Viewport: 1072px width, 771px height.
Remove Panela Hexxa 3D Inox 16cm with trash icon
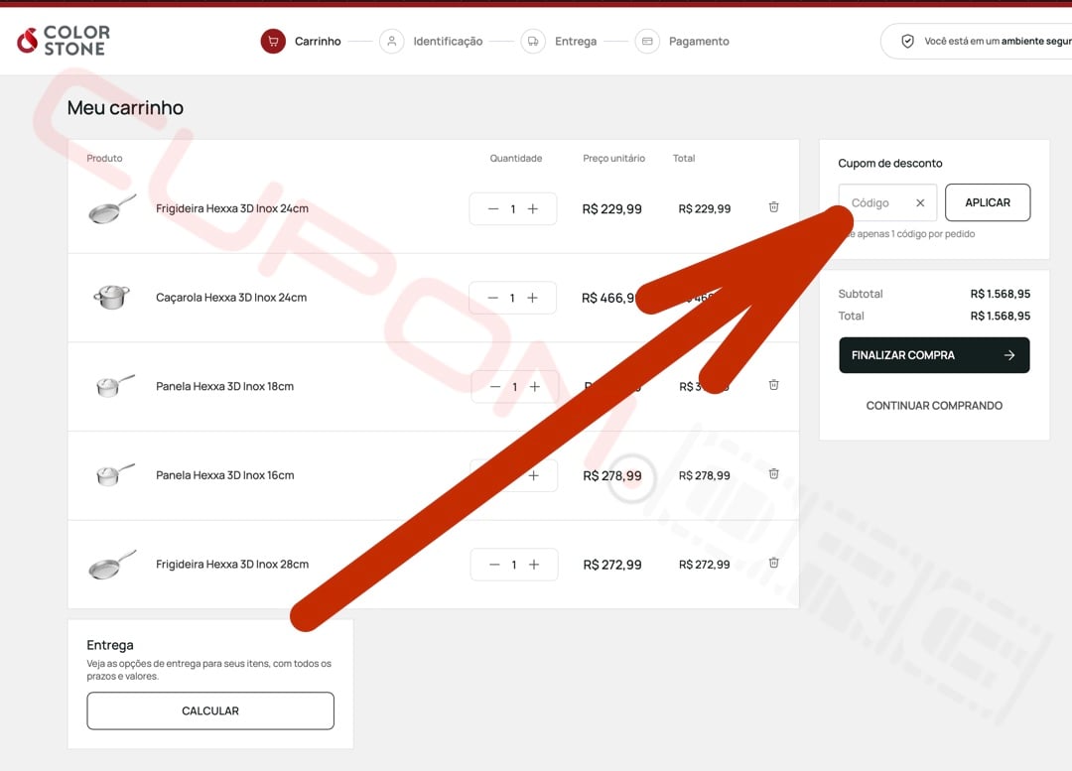[773, 473]
